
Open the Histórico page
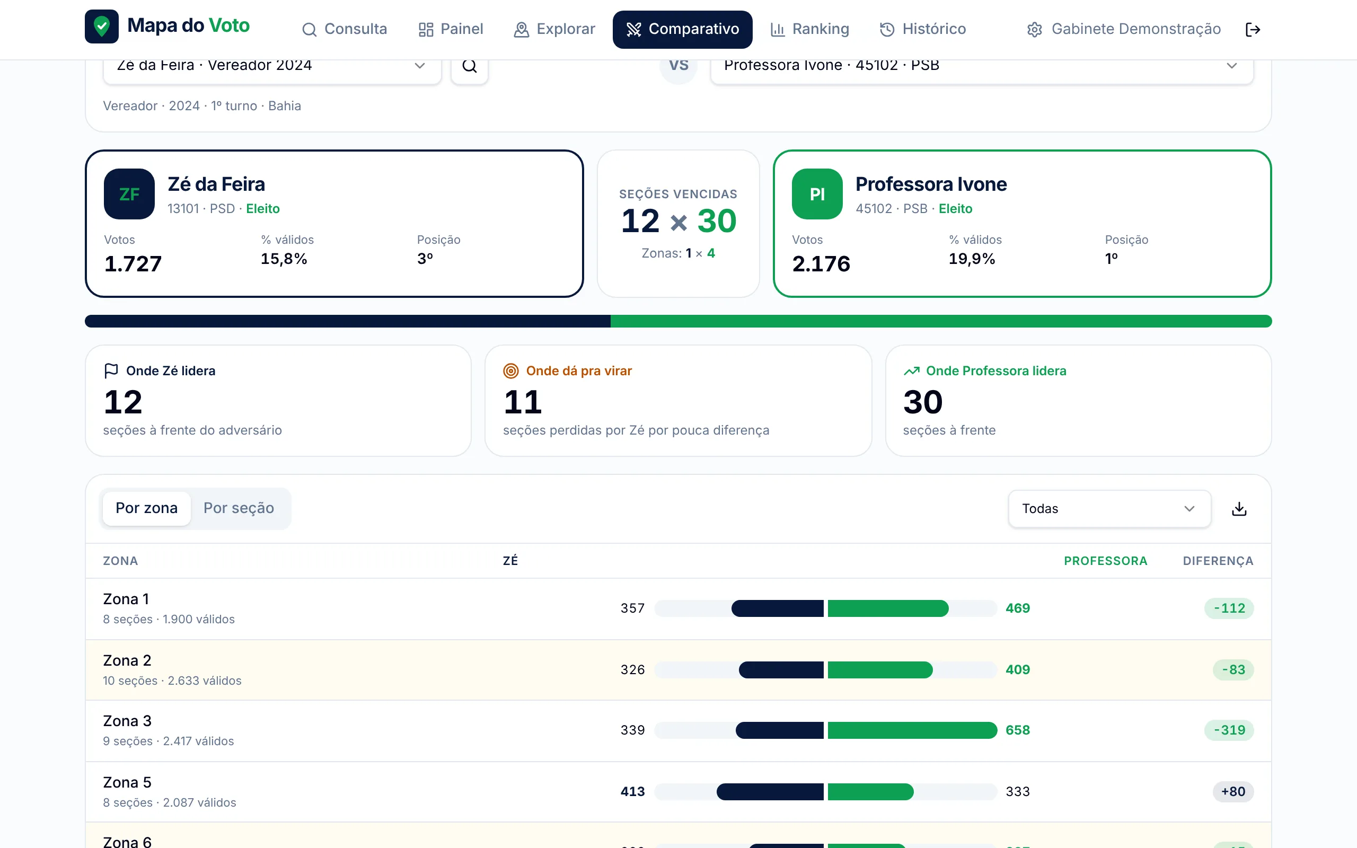click(x=922, y=29)
